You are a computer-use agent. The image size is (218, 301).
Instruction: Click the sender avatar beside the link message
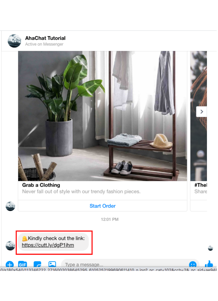(10, 245)
